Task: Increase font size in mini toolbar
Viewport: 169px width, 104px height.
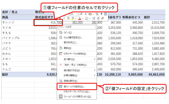Action: pos(82,14)
